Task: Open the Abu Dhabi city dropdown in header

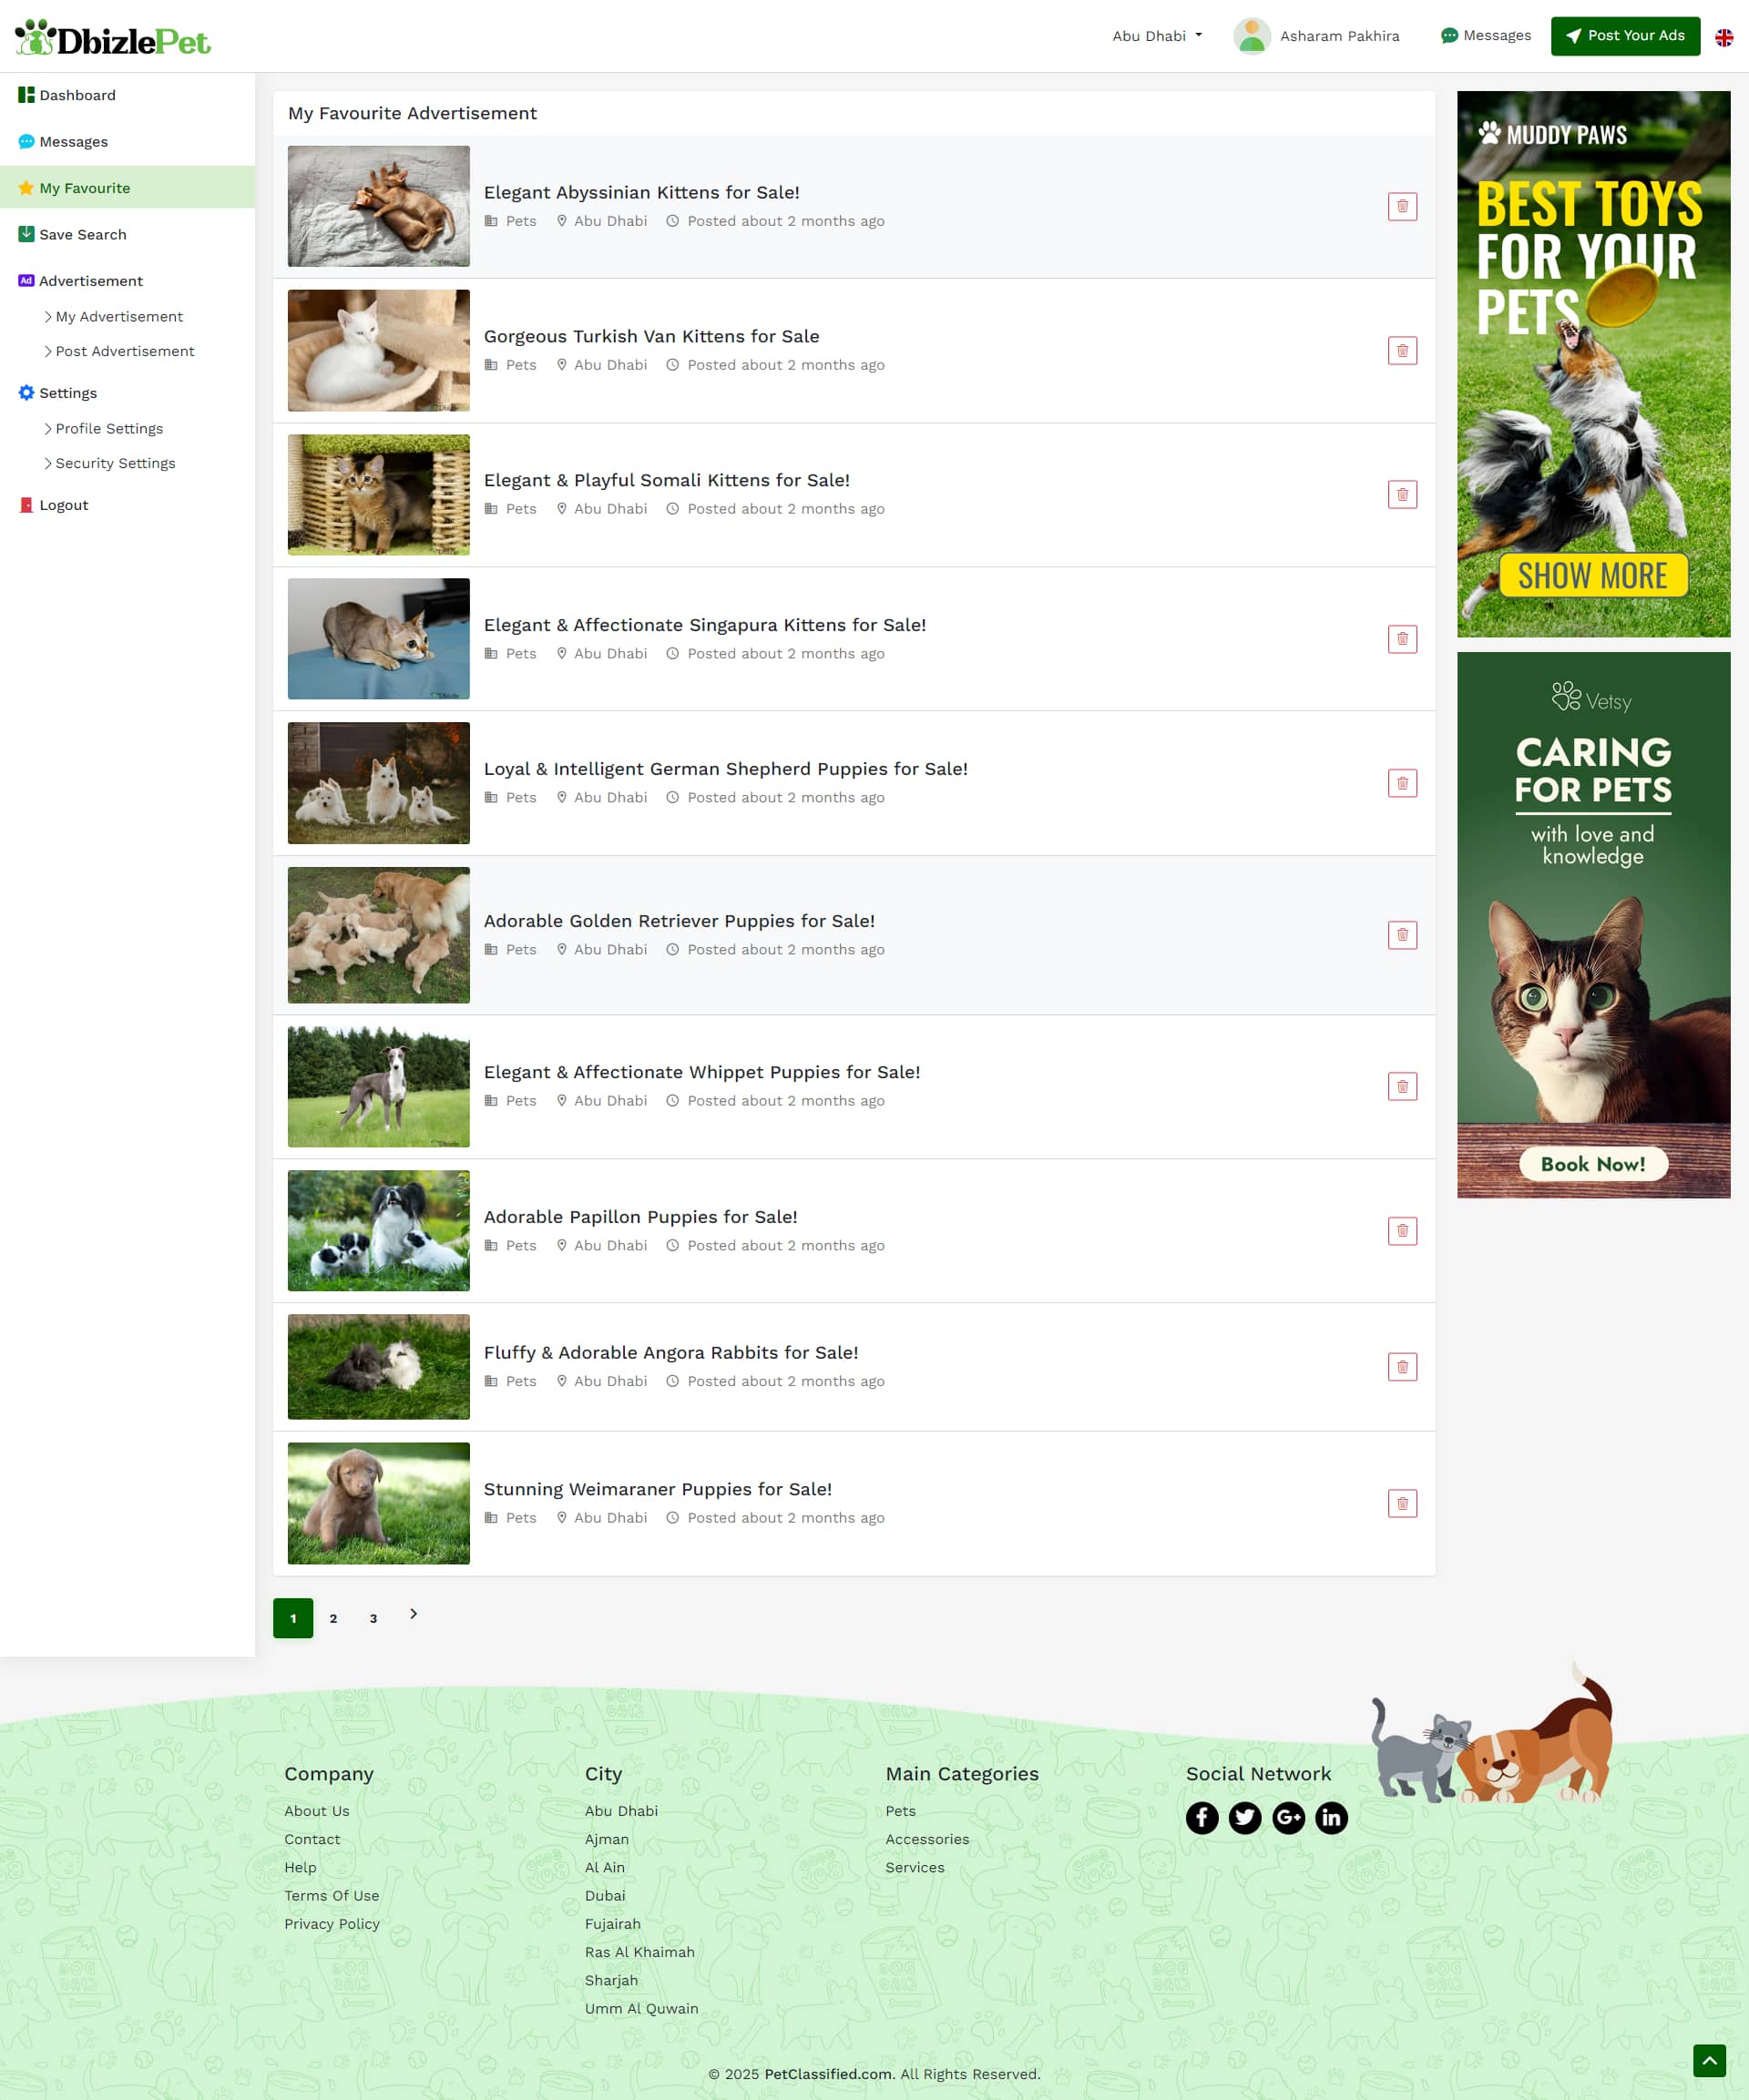Action: click(x=1157, y=36)
